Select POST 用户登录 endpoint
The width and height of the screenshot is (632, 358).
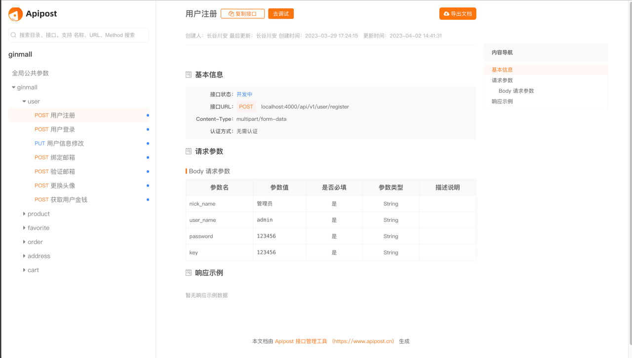[x=79, y=129]
